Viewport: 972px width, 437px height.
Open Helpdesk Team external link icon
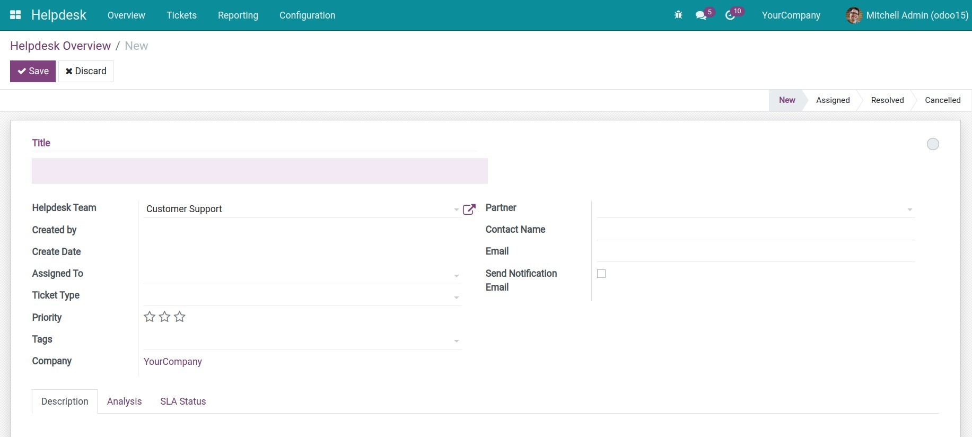[x=469, y=209]
